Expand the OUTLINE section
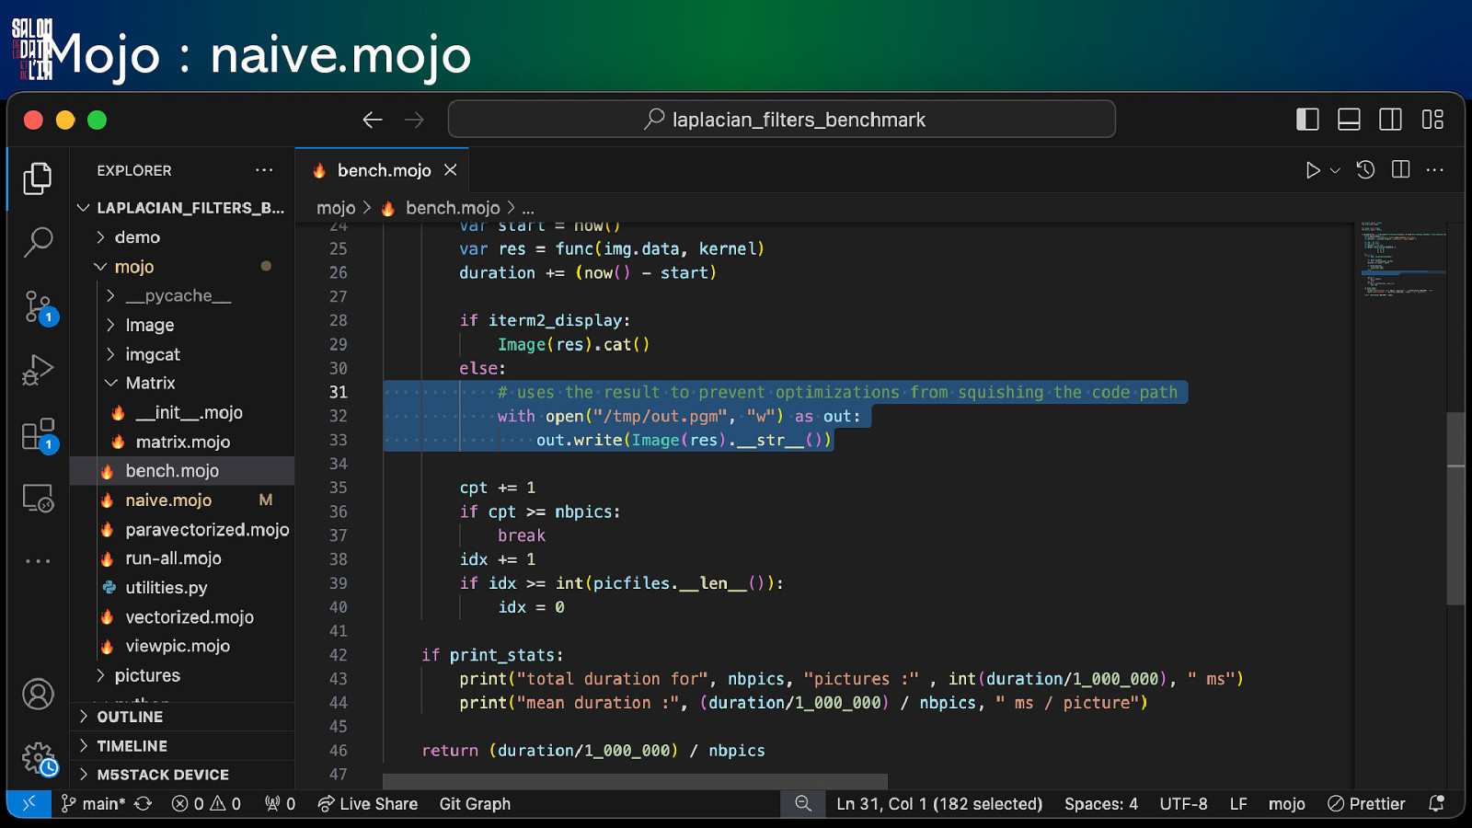This screenshot has width=1472, height=828. (x=182, y=717)
